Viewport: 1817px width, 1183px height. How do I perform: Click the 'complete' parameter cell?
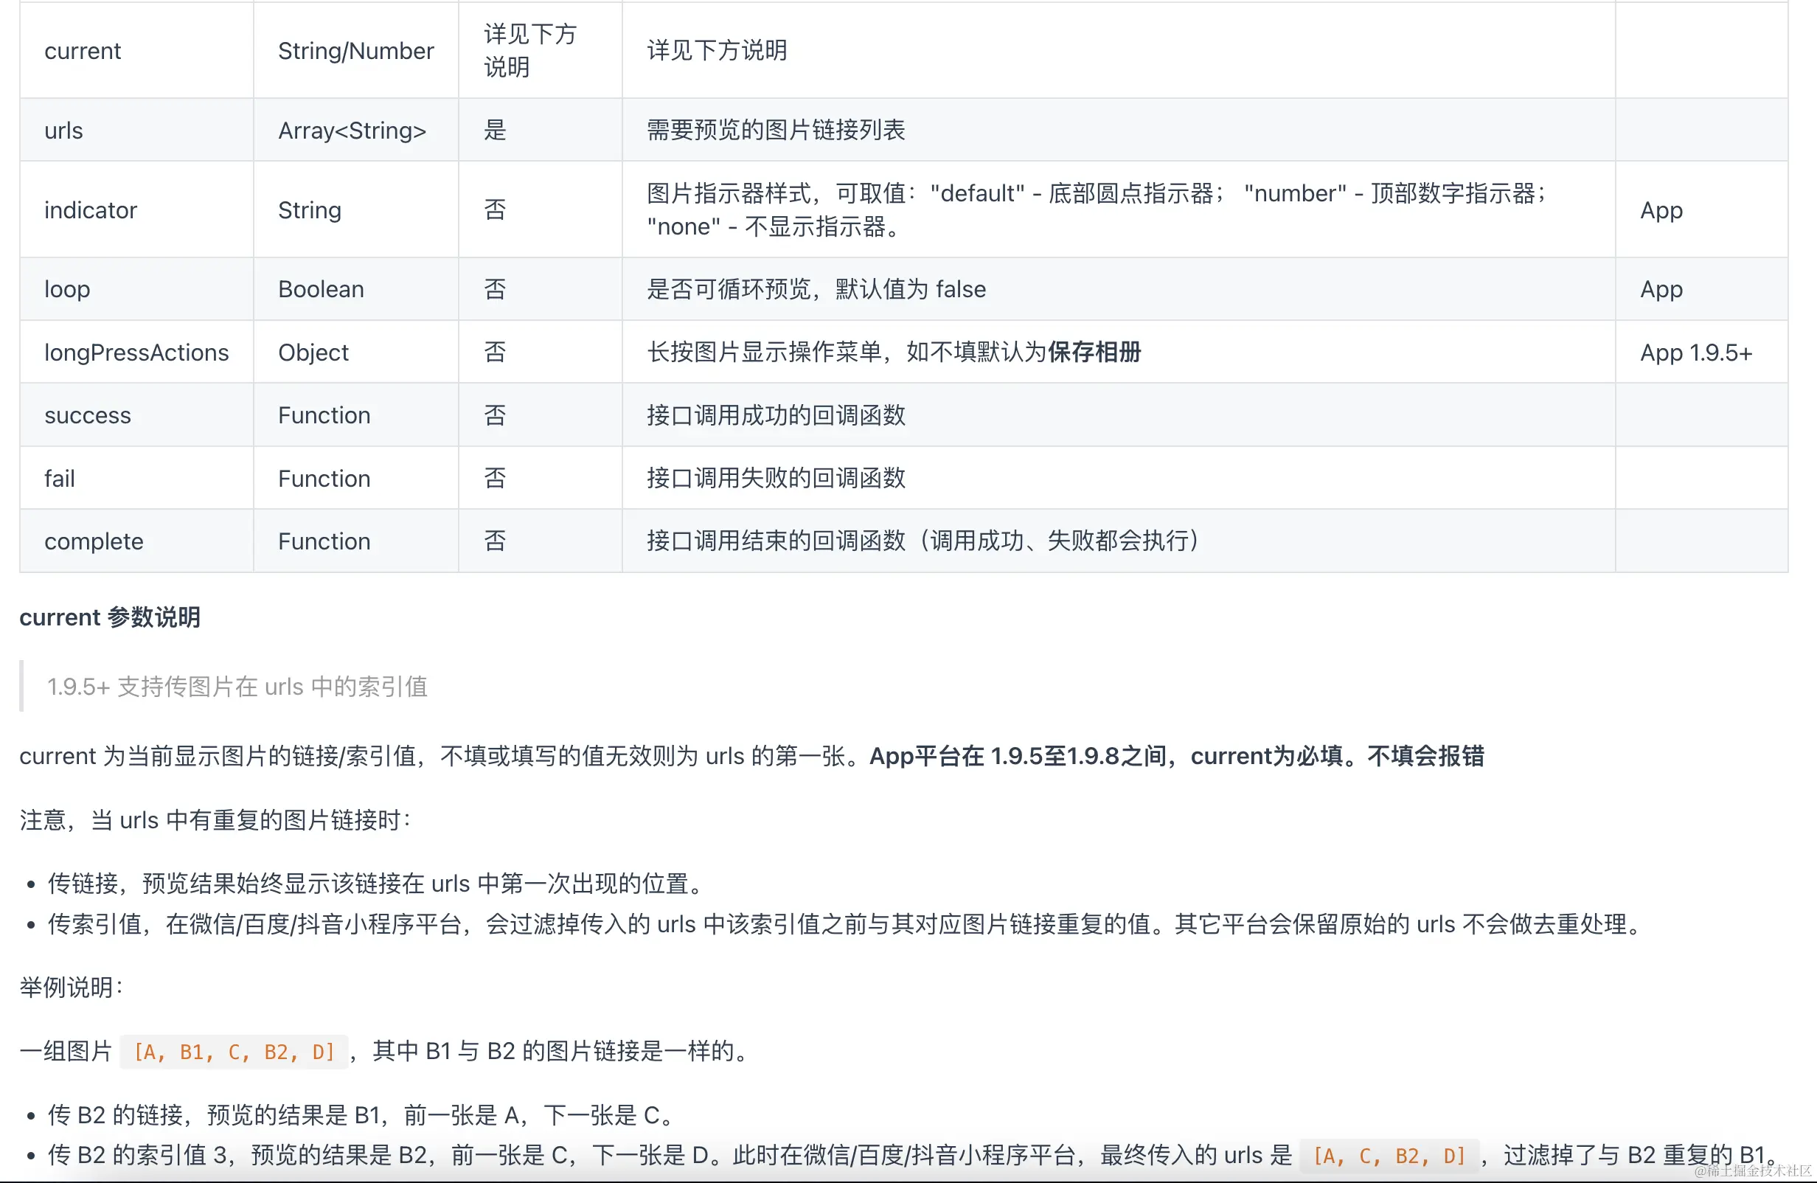pos(93,541)
